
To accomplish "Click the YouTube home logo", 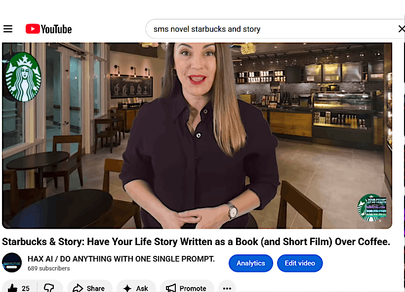I will click(x=48, y=29).
